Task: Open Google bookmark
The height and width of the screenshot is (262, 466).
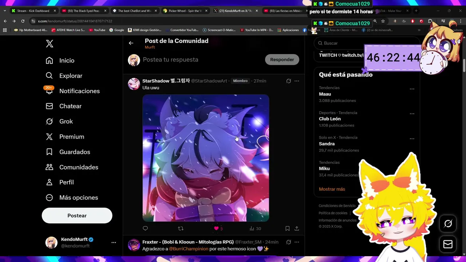Action: point(116,30)
